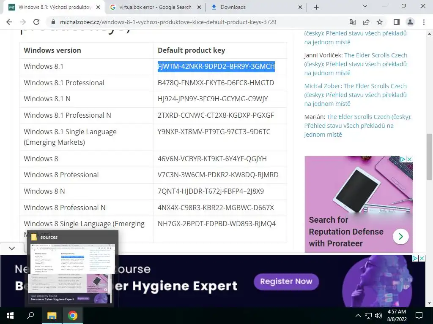Click the Register Now banner button
This screenshot has height=324, width=433.
pos(286,281)
